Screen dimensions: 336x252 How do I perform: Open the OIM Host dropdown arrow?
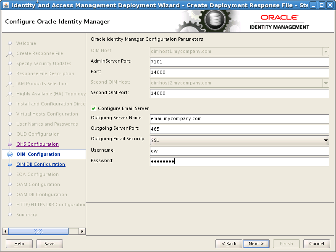pyautogui.click(x=326, y=52)
